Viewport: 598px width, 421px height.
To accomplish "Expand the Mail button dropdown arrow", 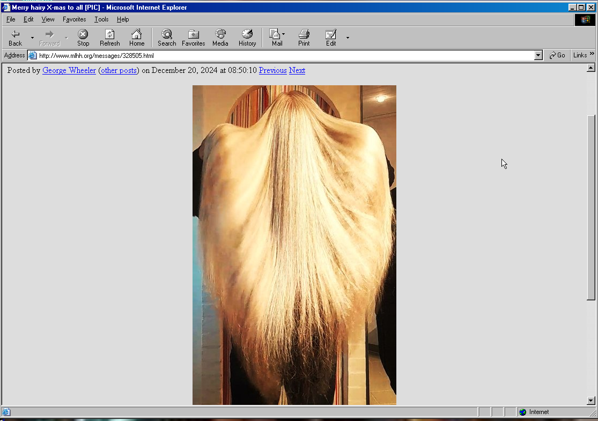I will click(284, 34).
